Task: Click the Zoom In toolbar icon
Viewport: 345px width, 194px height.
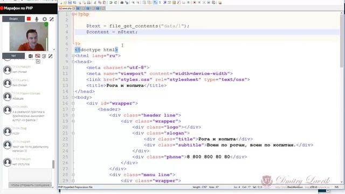Action: pyautogui.click(x=133, y=2)
